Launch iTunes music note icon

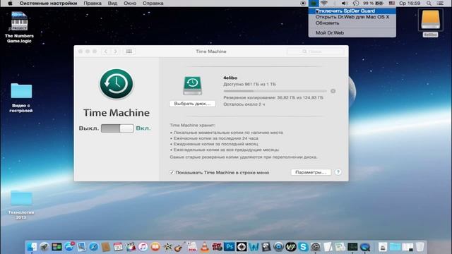point(143,247)
